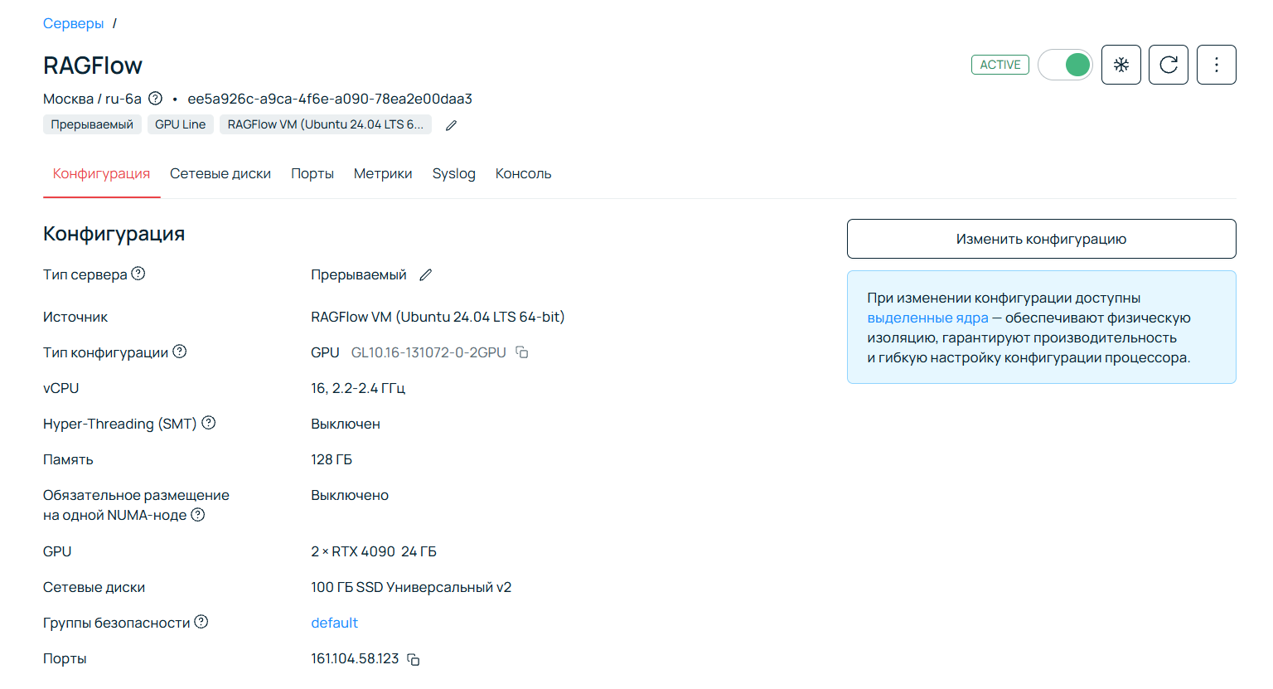This screenshot has width=1273, height=689.
Task: Click the help icon beside Тип сервера
Action: (138, 274)
